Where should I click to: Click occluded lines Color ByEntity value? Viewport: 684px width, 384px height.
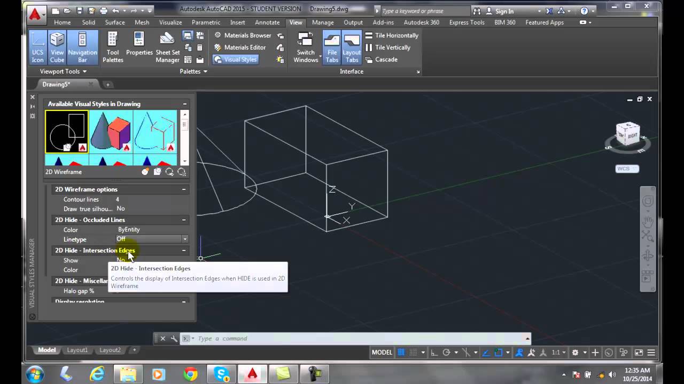coord(129,229)
